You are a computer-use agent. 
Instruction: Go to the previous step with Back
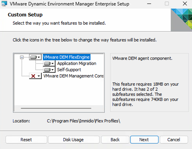(x=115, y=140)
